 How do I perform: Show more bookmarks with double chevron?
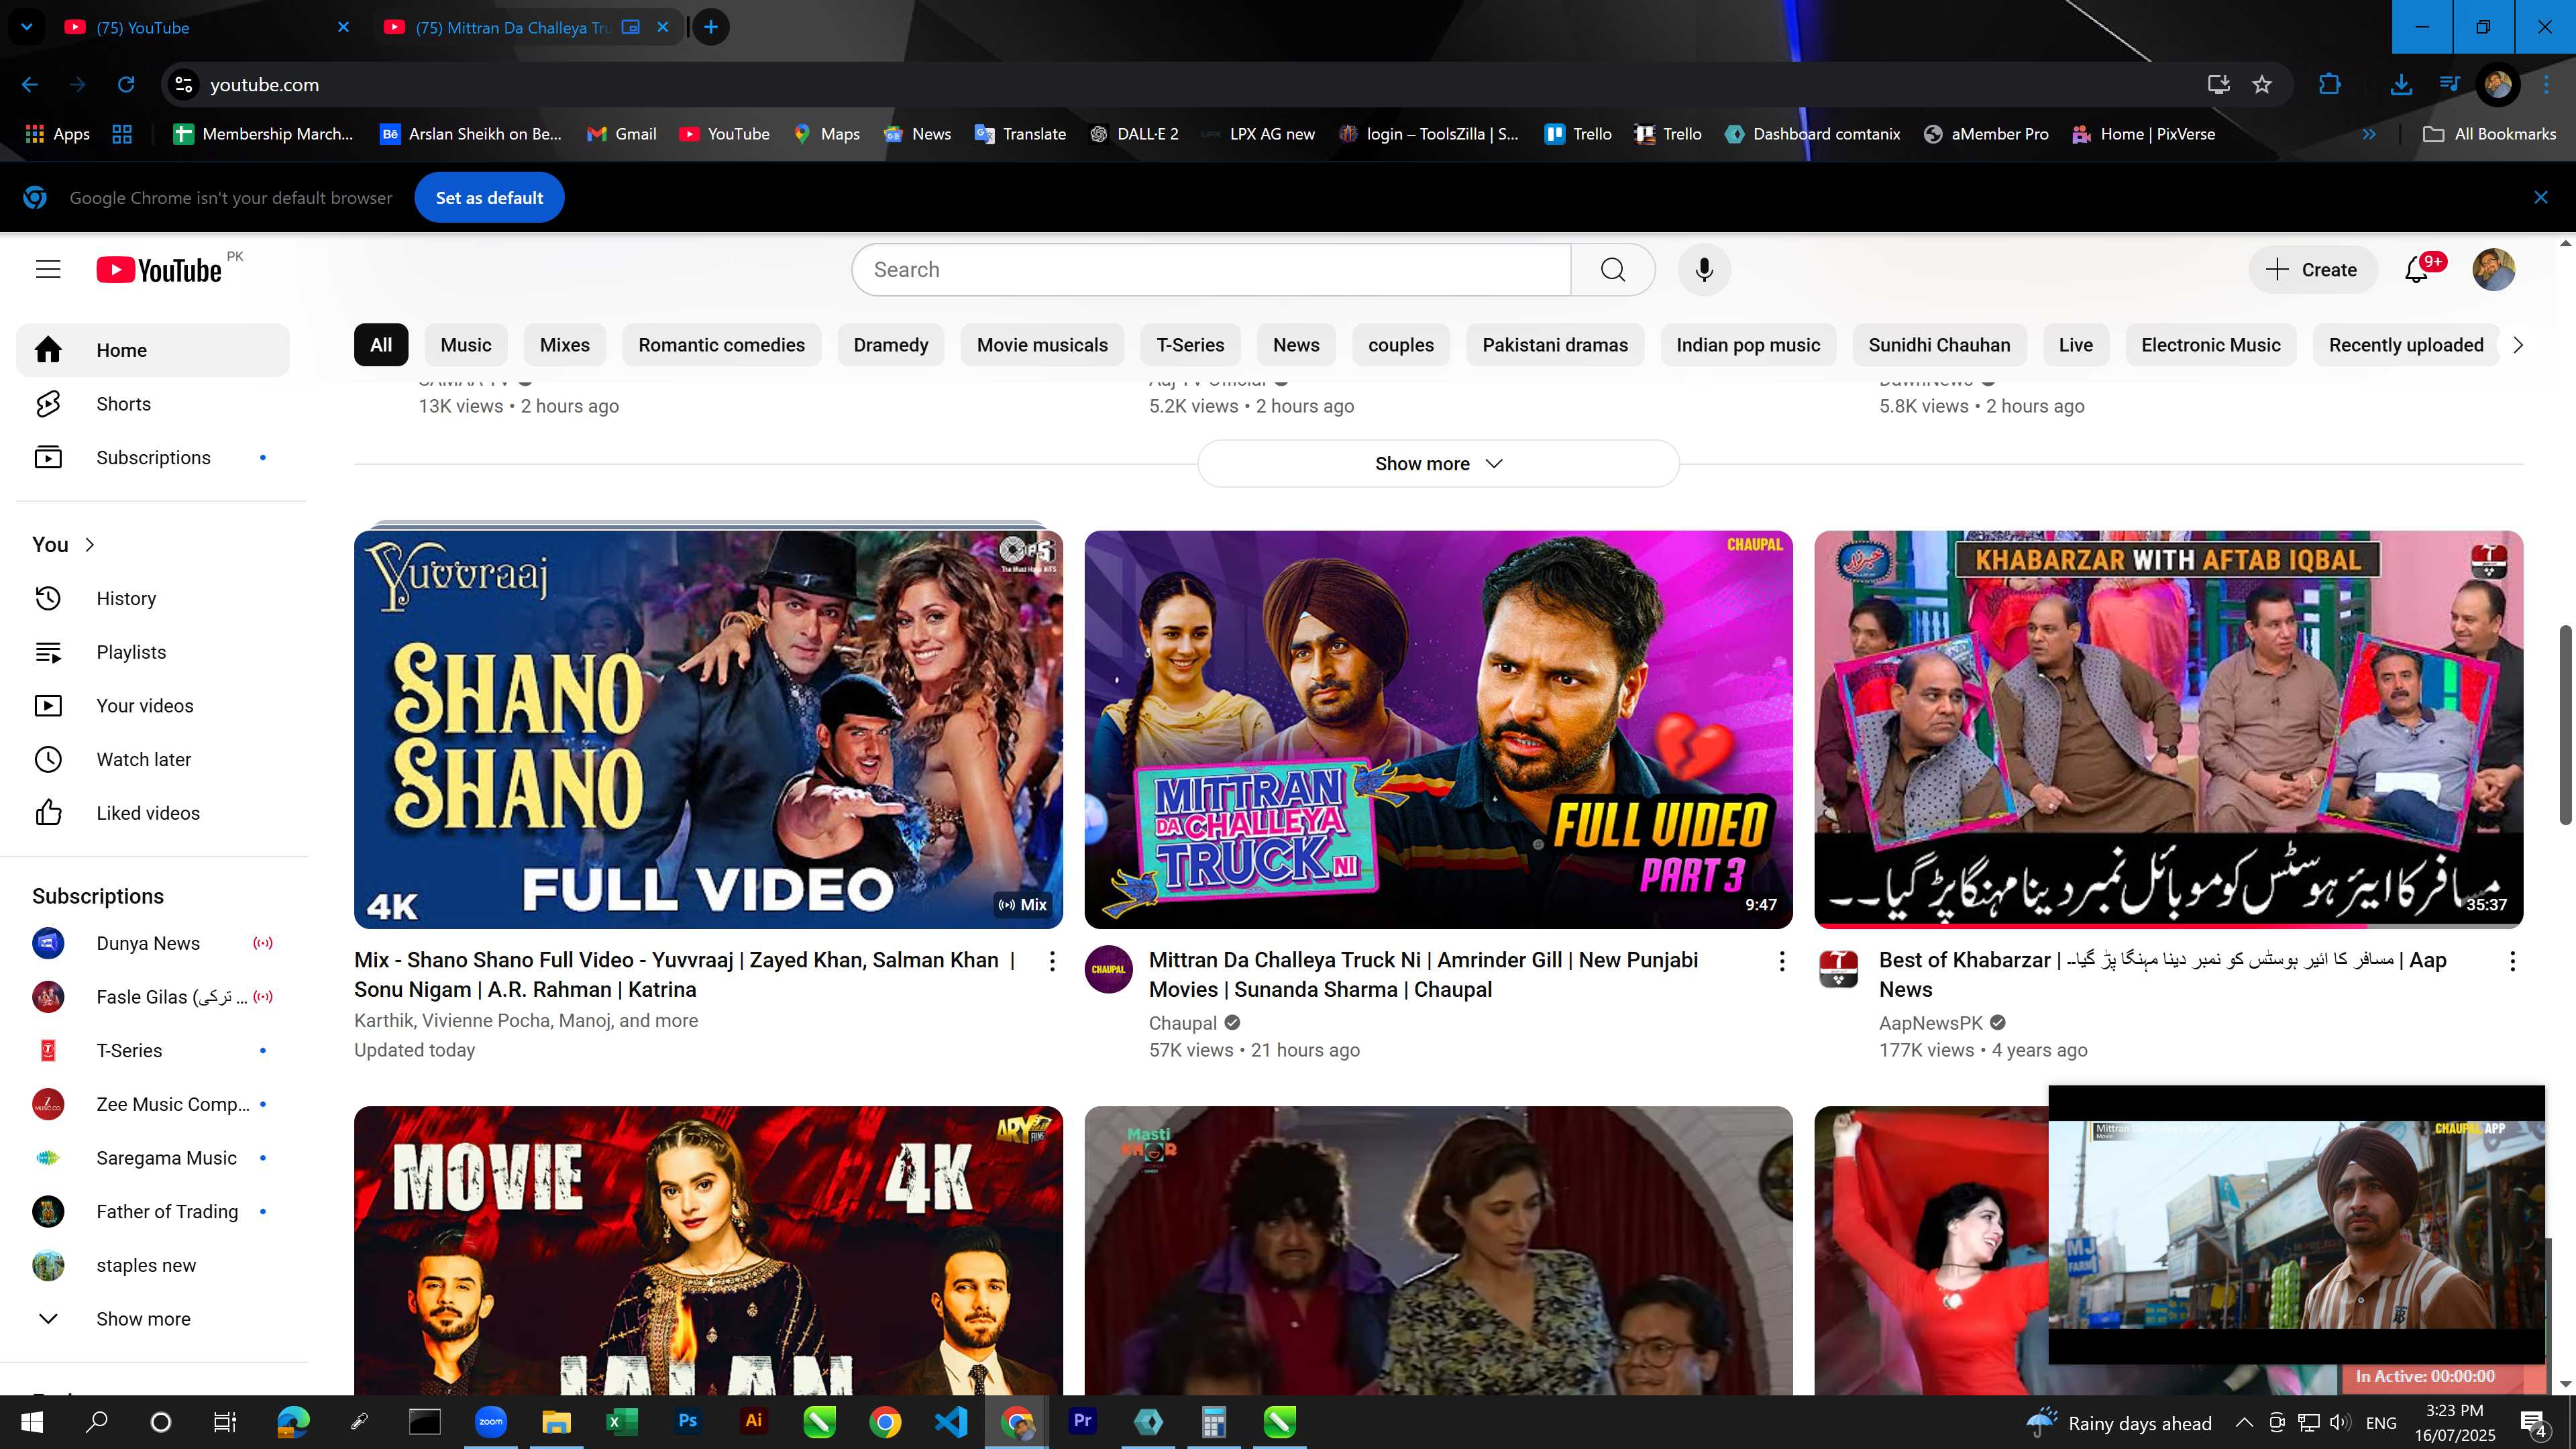pos(2369,134)
